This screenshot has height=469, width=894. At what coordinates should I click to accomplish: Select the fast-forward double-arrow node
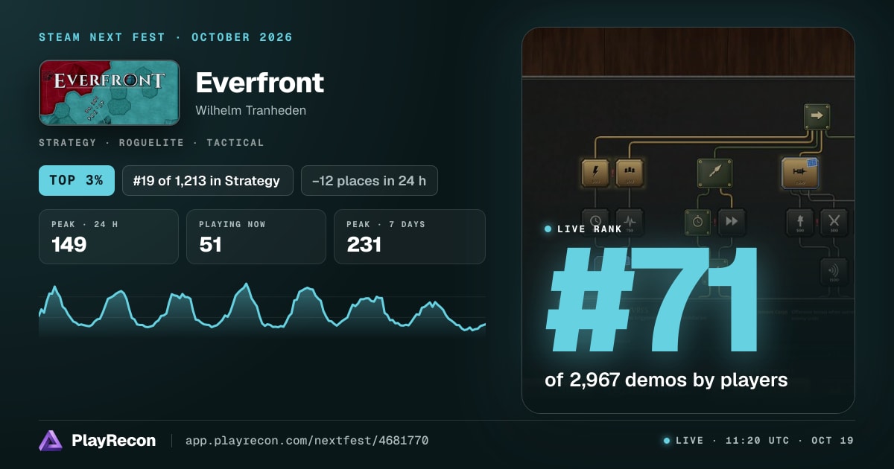[732, 222]
